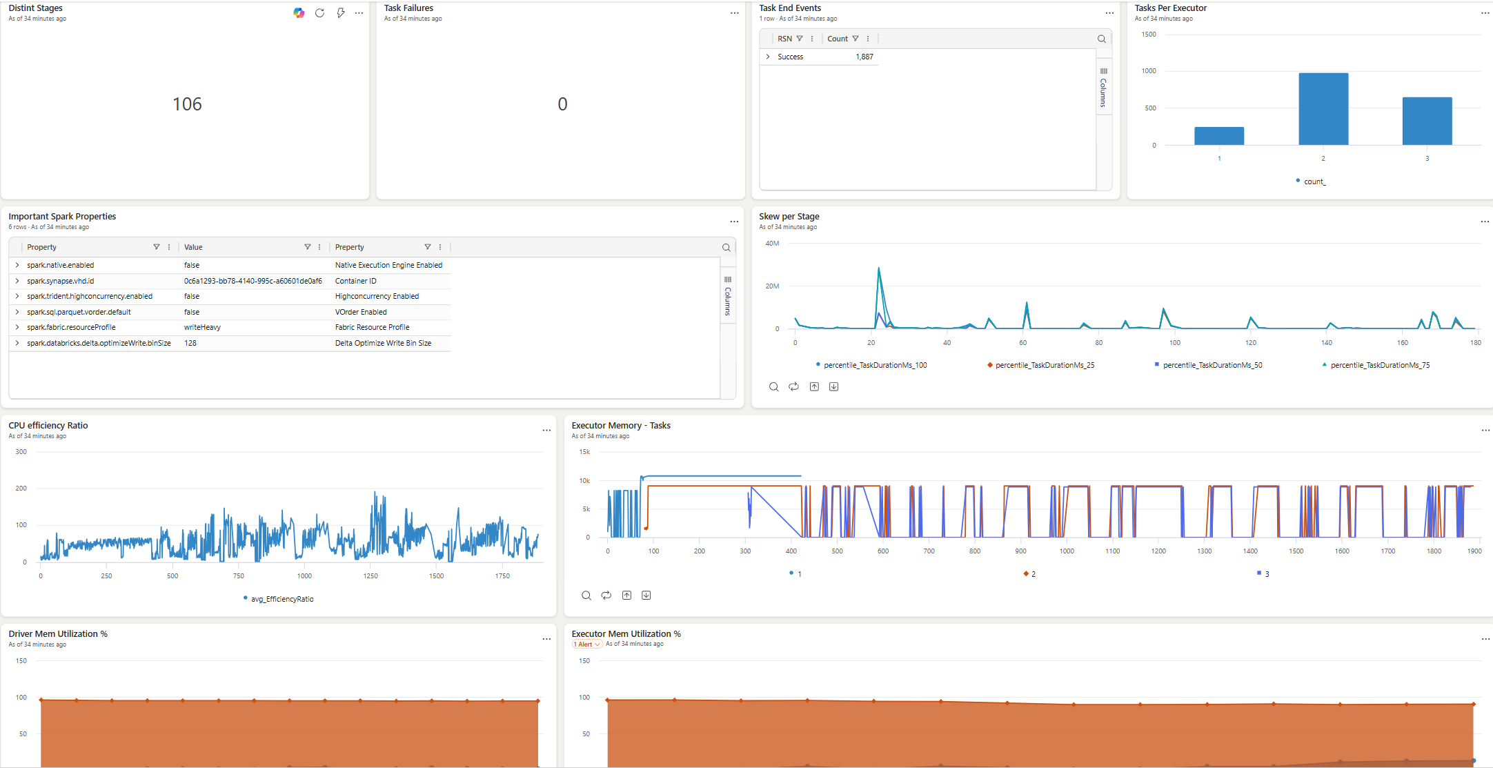Open the Columns panel in Spark Properties table
The width and height of the screenshot is (1493, 768).
click(x=728, y=295)
